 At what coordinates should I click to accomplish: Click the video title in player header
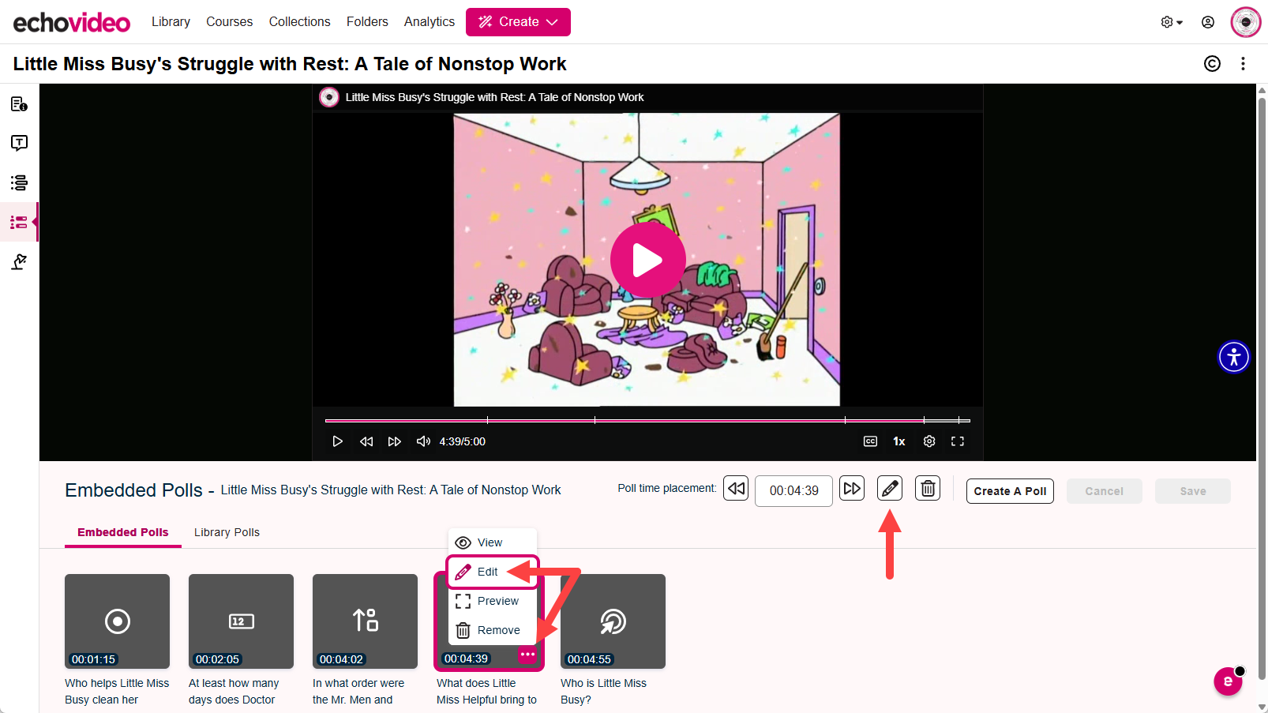(494, 97)
